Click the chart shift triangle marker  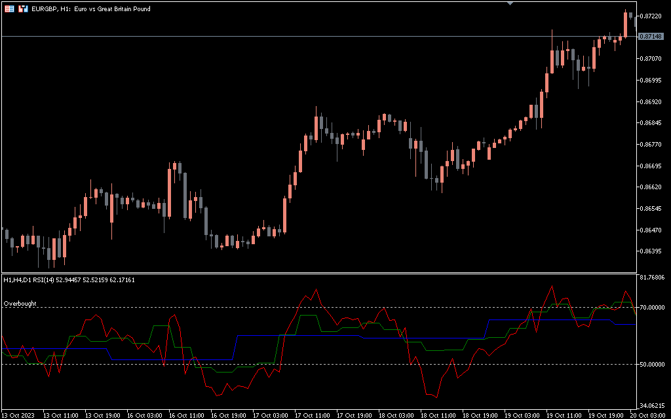pos(511,3)
